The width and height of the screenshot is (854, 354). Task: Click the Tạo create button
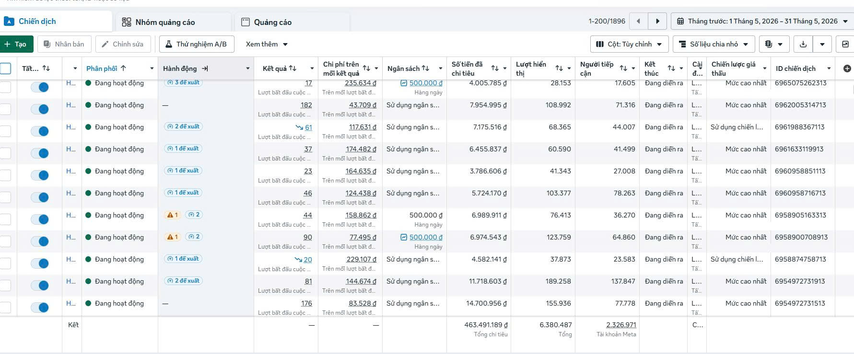(x=16, y=44)
